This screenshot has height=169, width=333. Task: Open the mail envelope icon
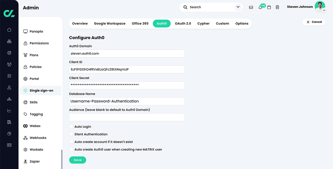pyautogui.click(x=251, y=7)
